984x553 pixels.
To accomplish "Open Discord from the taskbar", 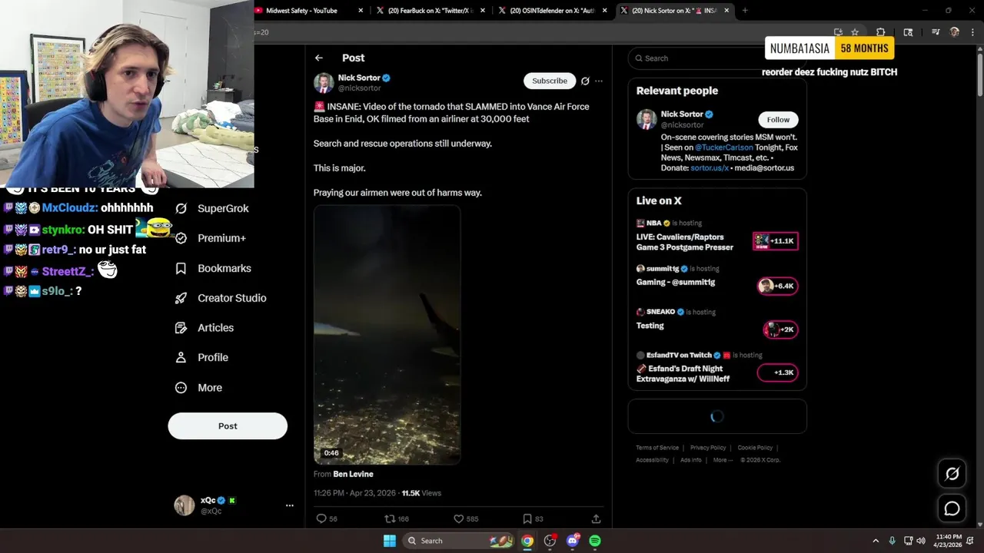I will click(x=572, y=541).
